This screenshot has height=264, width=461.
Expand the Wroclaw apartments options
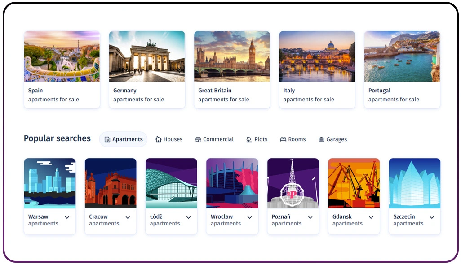[x=249, y=217]
